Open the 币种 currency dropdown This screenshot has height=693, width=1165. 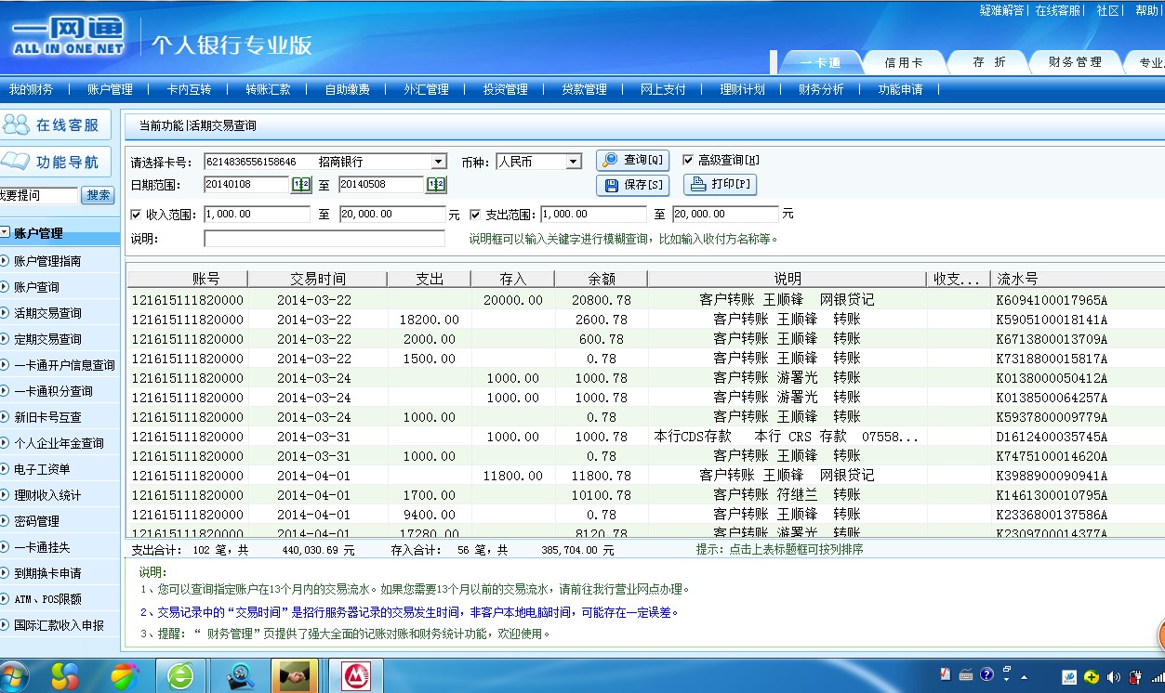(574, 162)
